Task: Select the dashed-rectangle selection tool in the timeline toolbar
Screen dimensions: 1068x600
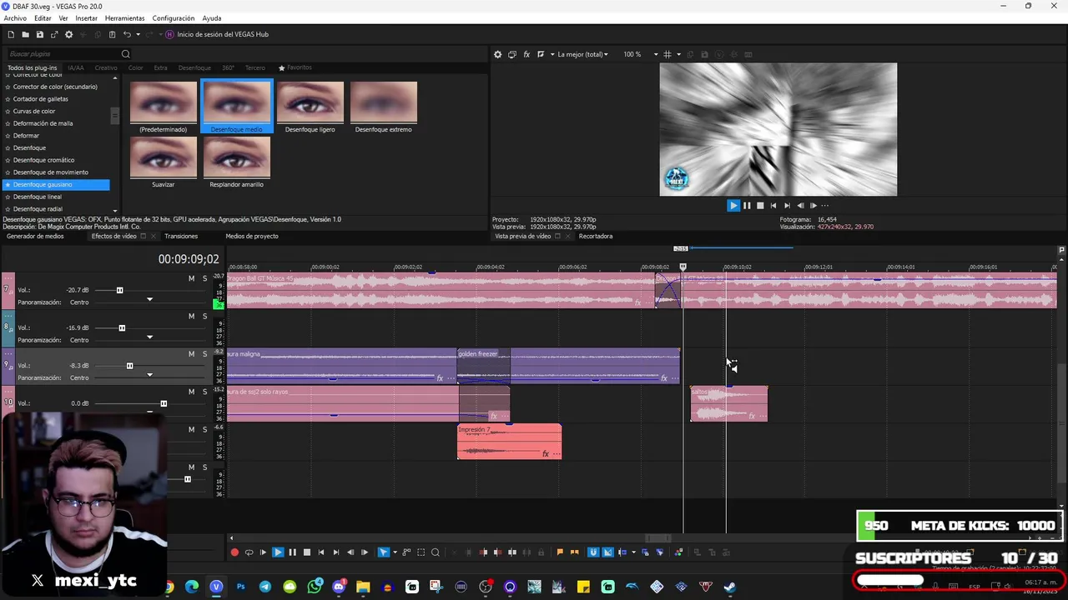Action: tap(421, 552)
